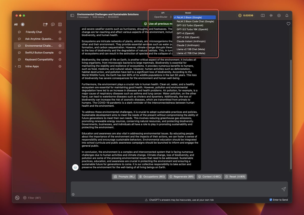The image size is (304, 215).
Task: Toggle the Enter to Send checkbox
Action: pos(271,200)
